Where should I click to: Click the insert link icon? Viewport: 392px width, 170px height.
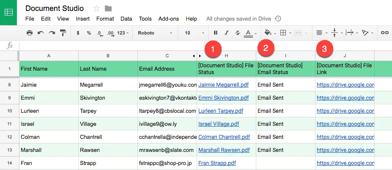pos(384,33)
